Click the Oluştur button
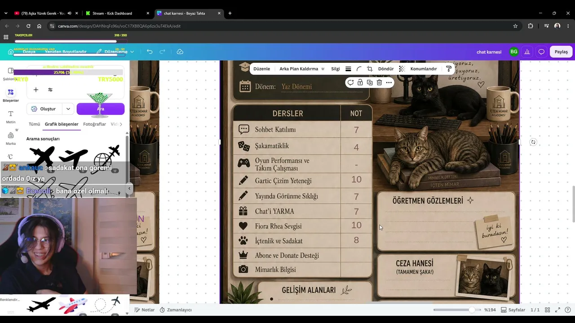Image resolution: width=575 pixels, height=323 pixels. (44, 109)
